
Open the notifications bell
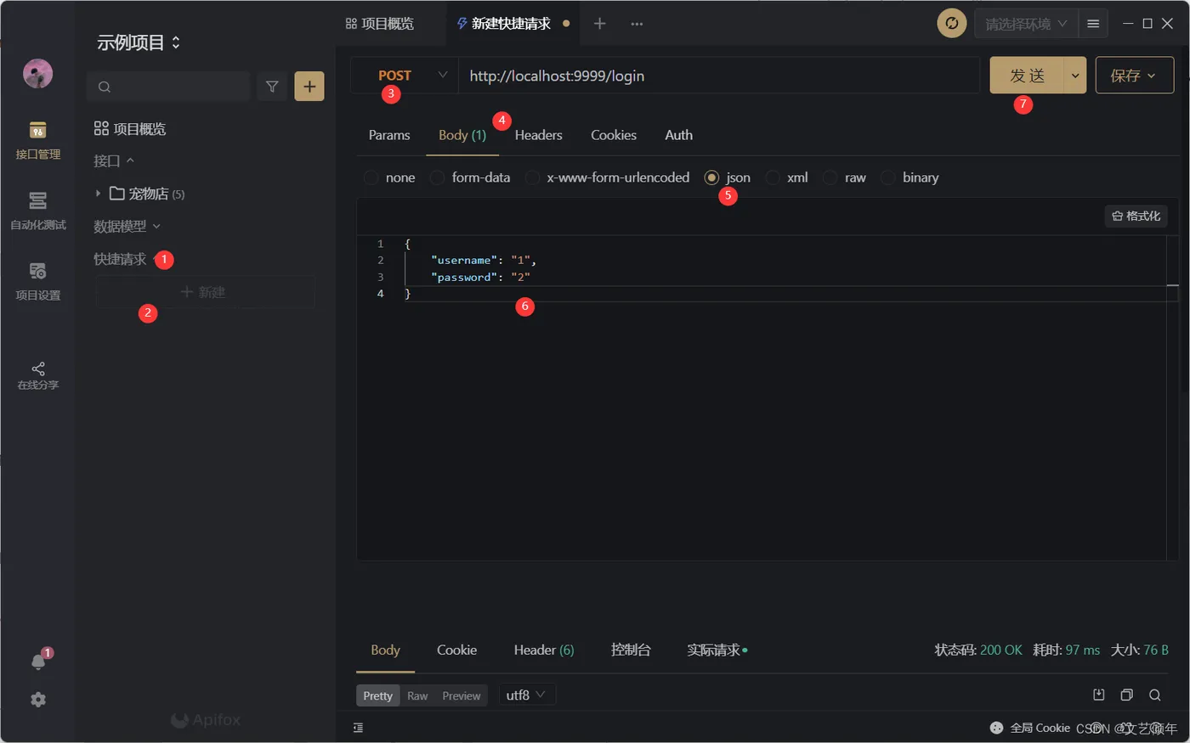38,661
